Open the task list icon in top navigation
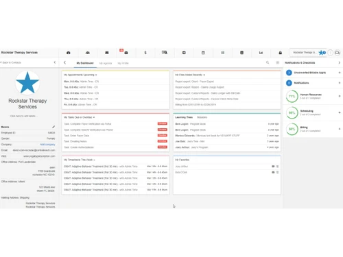The image size is (343, 257). [222, 53]
